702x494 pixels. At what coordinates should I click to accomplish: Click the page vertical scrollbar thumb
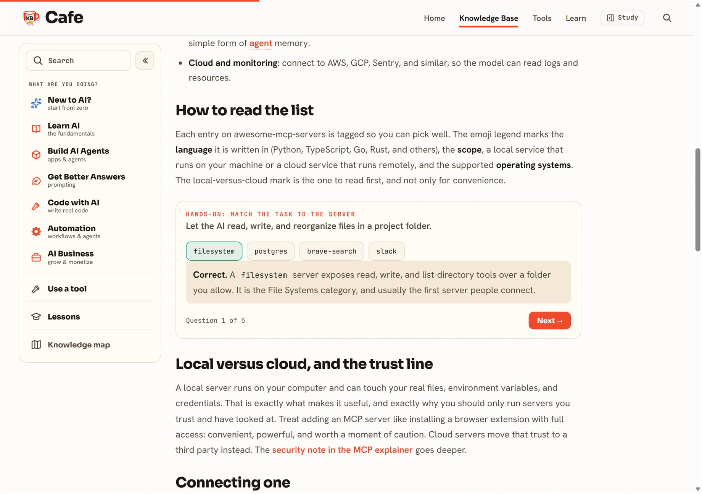point(697,200)
